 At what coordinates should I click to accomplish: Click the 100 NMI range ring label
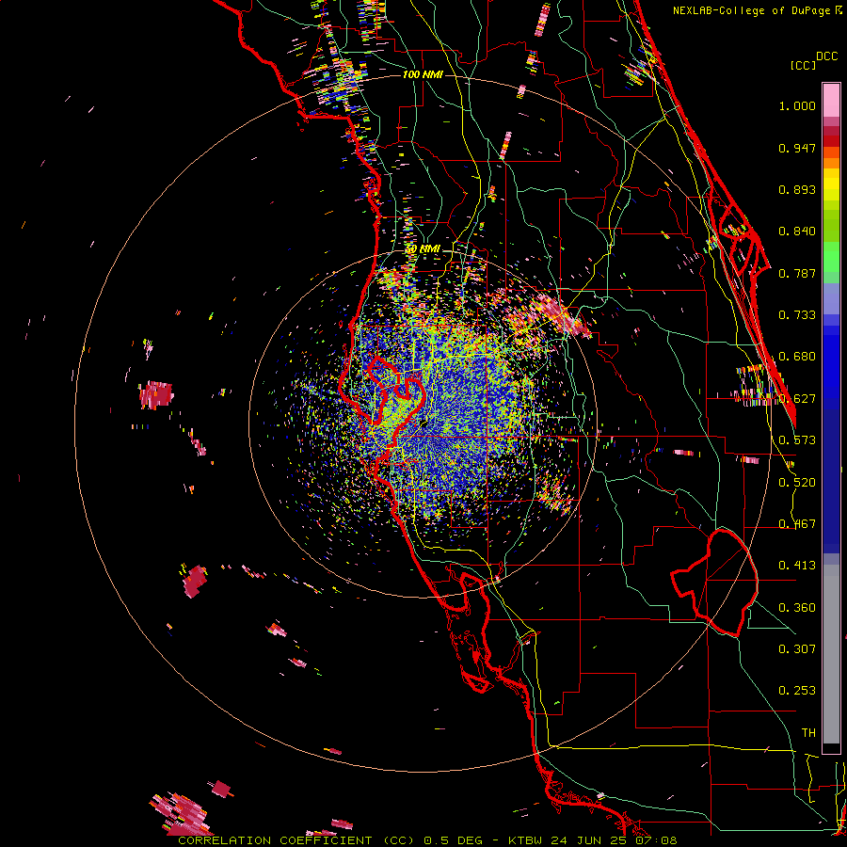(423, 74)
